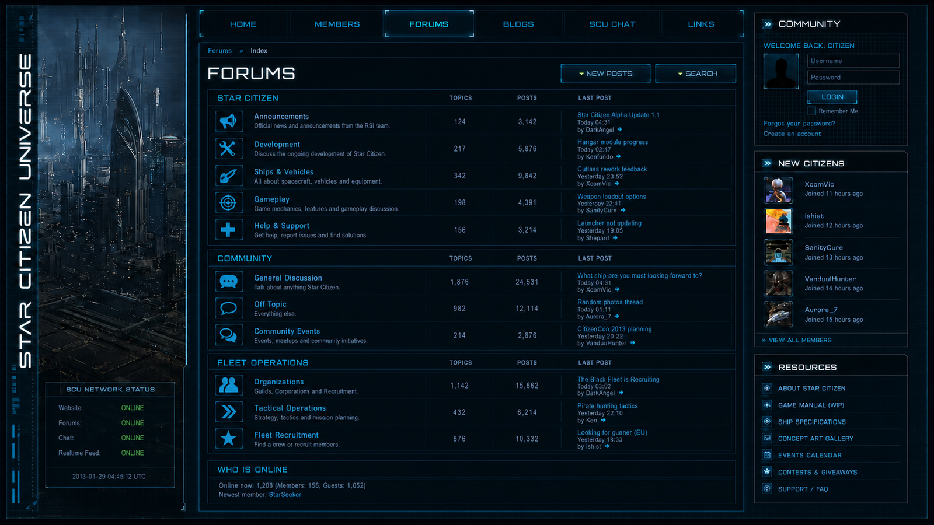Select the blank login avatar placeholder

(x=781, y=71)
